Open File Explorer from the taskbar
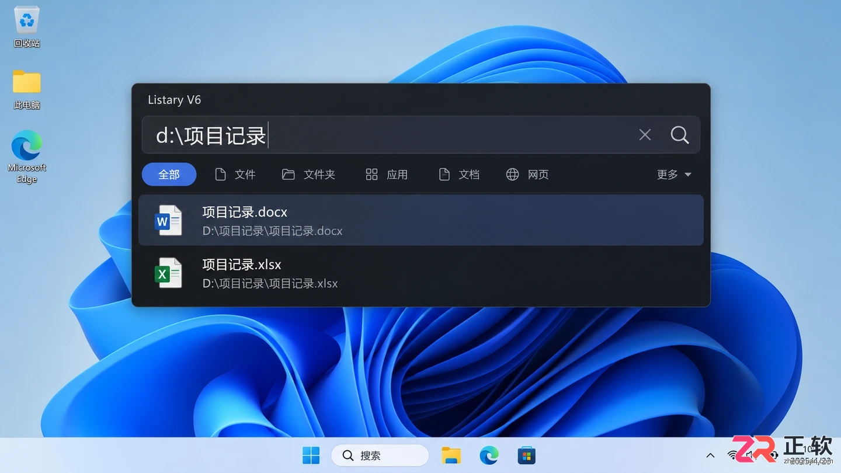Image resolution: width=841 pixels, height=473 pixels. coord(451,455)
